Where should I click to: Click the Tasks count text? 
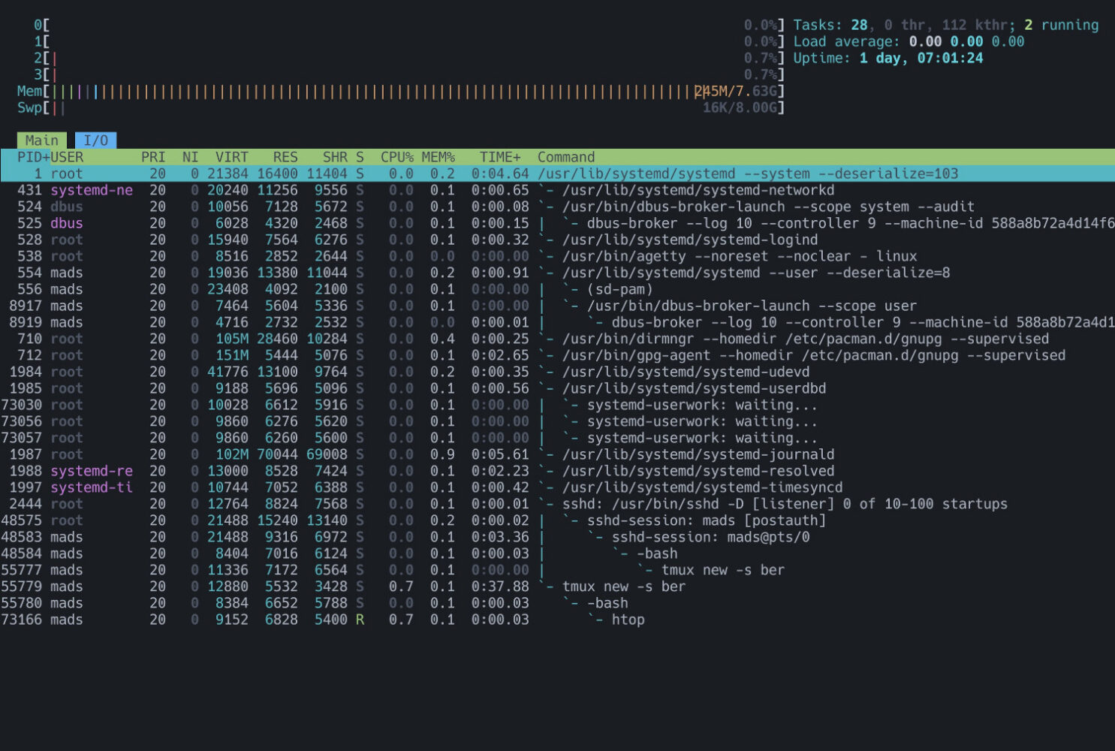pos(946,25)
